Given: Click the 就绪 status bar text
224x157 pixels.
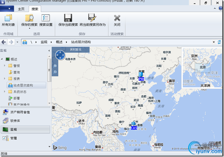Looking at the screenshot, I should (x=4, y=154).
